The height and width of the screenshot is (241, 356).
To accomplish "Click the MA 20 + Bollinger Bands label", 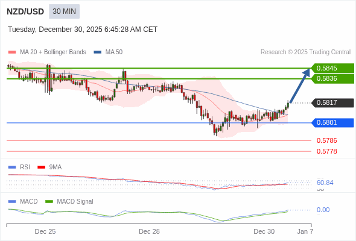I will [x=53, y=52].
